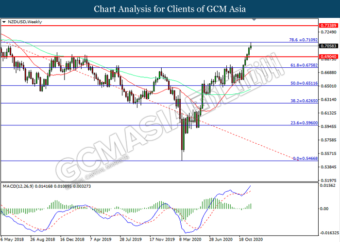Click the 0.57585 price axis value
This screenshot has width=340, height=242.
tap(328, 140)
